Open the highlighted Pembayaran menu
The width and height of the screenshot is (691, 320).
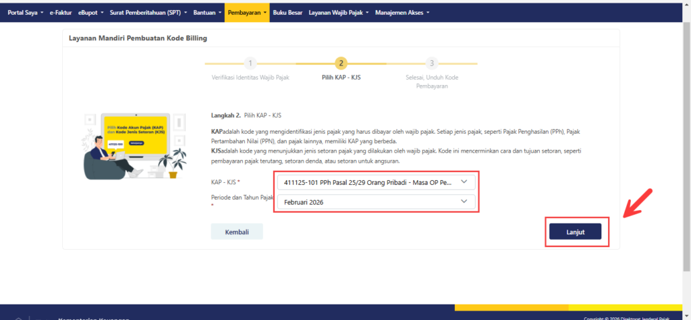tap(246, 12)
